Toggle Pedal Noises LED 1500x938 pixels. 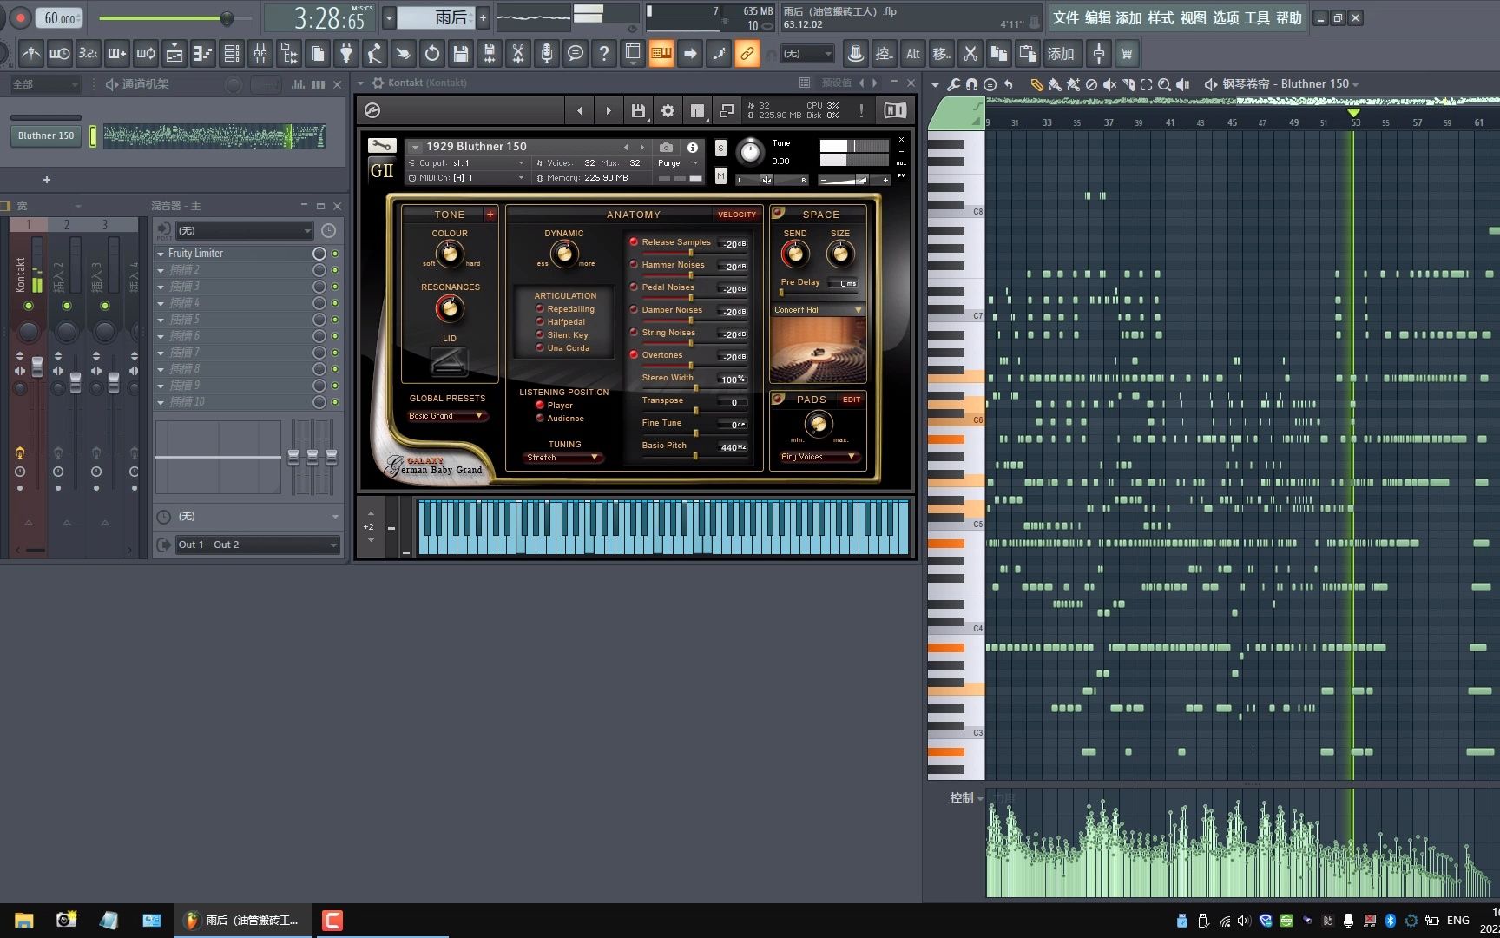(x=634, y=287)
